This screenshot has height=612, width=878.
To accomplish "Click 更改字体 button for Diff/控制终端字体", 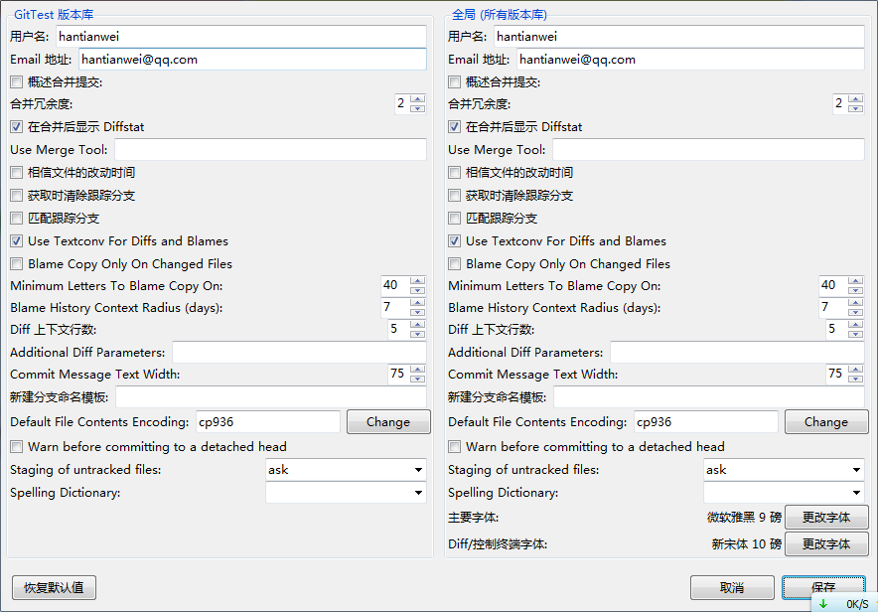I will pos(826,544).
